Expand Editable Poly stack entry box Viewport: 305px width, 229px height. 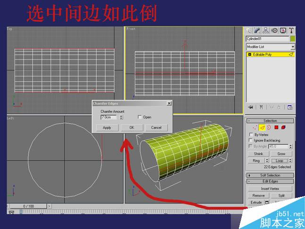click(x=250, y=54)
